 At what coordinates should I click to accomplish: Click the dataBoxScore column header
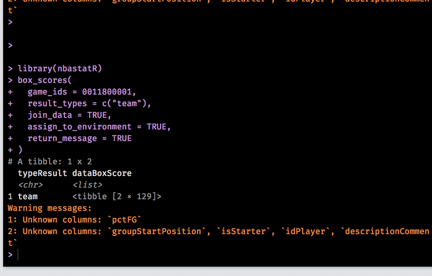(x=102, y=173)
